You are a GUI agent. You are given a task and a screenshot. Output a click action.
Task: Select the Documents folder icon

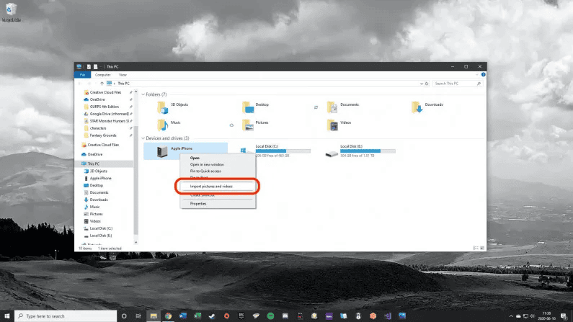(332, 107)
